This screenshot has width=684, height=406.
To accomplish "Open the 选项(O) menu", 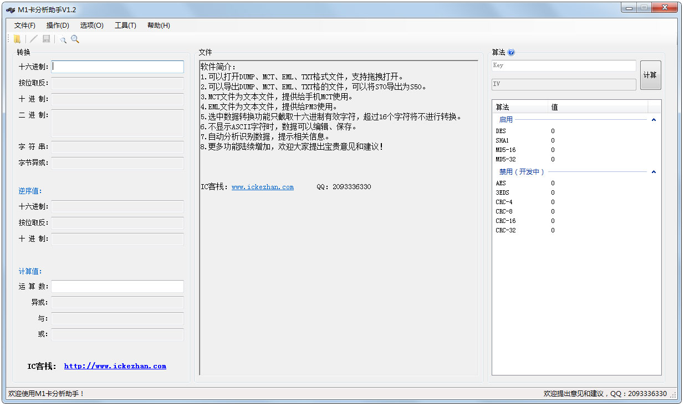I will click(x=91, y=26).
